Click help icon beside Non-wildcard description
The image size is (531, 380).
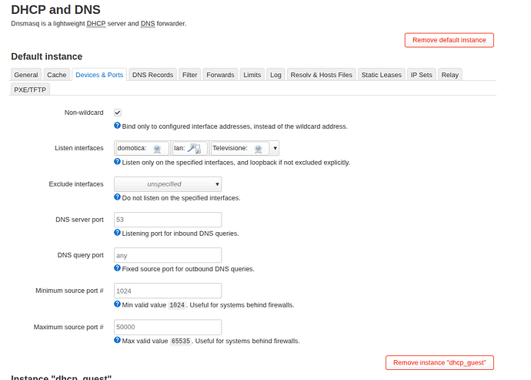coord(118,126)
